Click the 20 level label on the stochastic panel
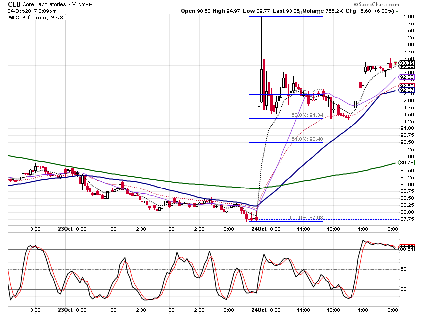 click(x=403, y=289)
